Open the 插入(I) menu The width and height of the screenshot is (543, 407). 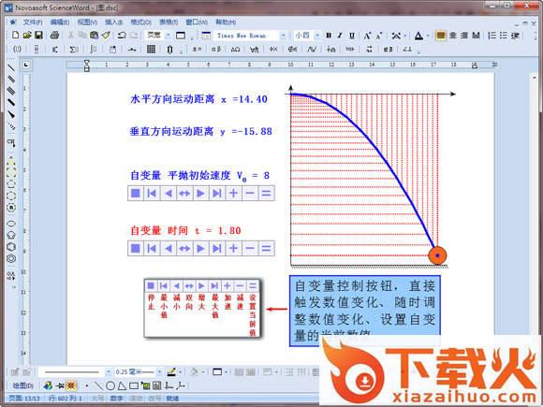tap(113, 22)
